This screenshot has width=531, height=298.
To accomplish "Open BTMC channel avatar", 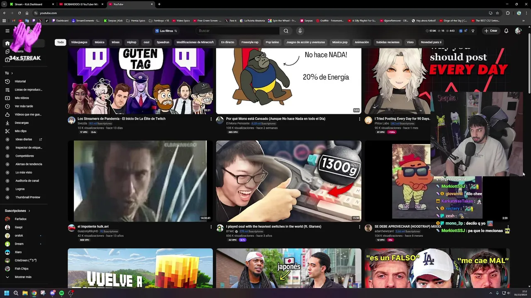I will pos(220,228).
